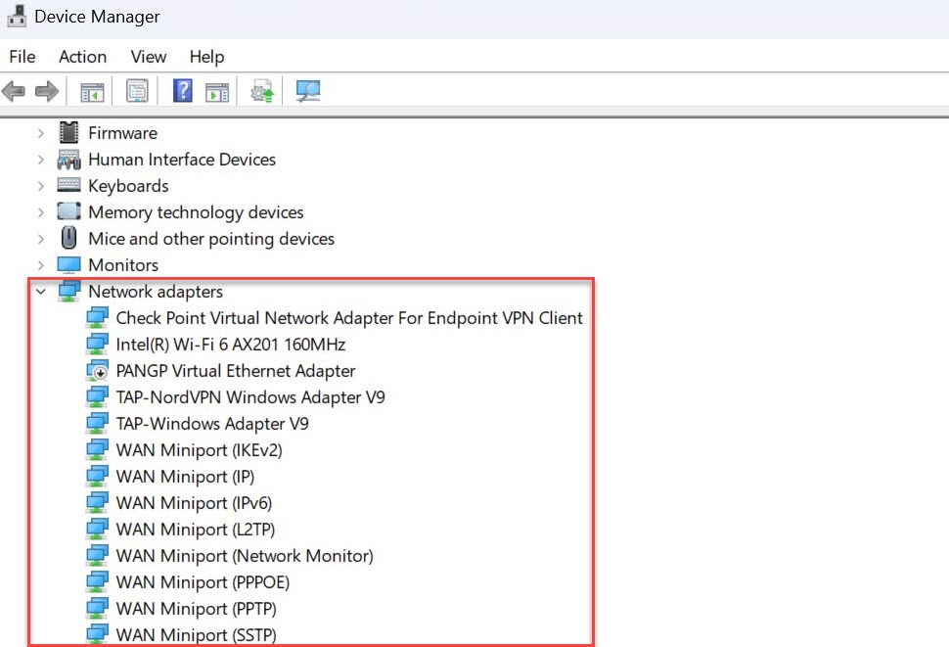The width and height of the screenshot is (949, 647).
Task: Click the mouse icon for pointing devices
Action: [x=69, y=238]
